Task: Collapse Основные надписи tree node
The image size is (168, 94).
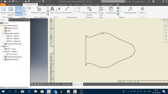Action: click(x=3, y=33)
